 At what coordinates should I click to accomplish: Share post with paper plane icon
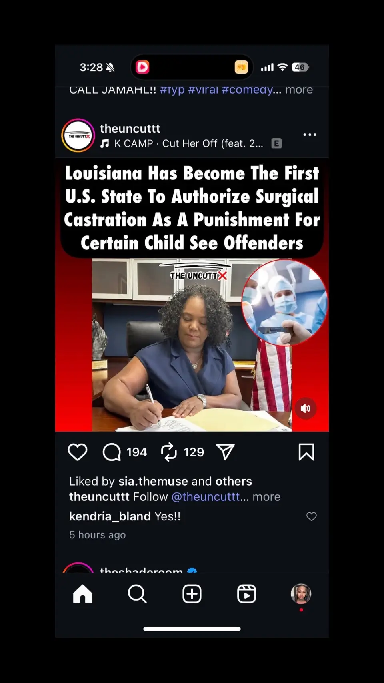pos(225,452)
